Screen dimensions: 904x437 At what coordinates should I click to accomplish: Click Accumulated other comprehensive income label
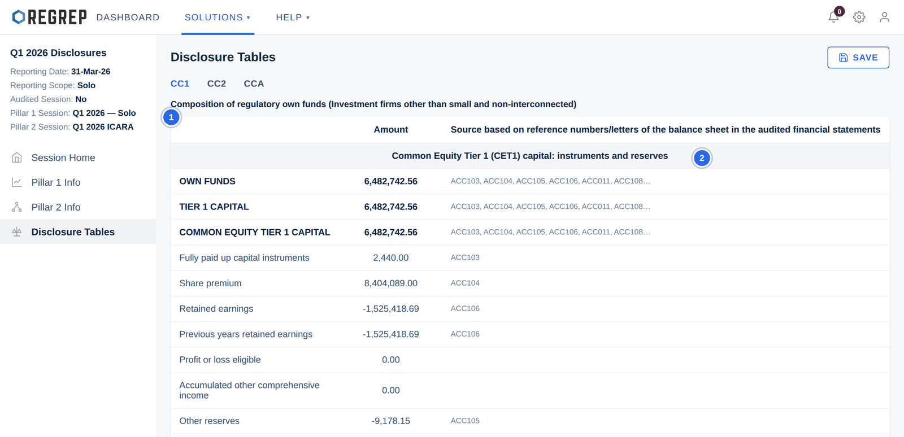click(249, 390)
